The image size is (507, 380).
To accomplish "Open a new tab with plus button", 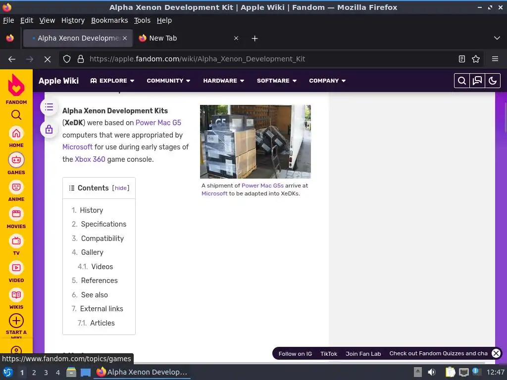I will click(x=254, y=39).
